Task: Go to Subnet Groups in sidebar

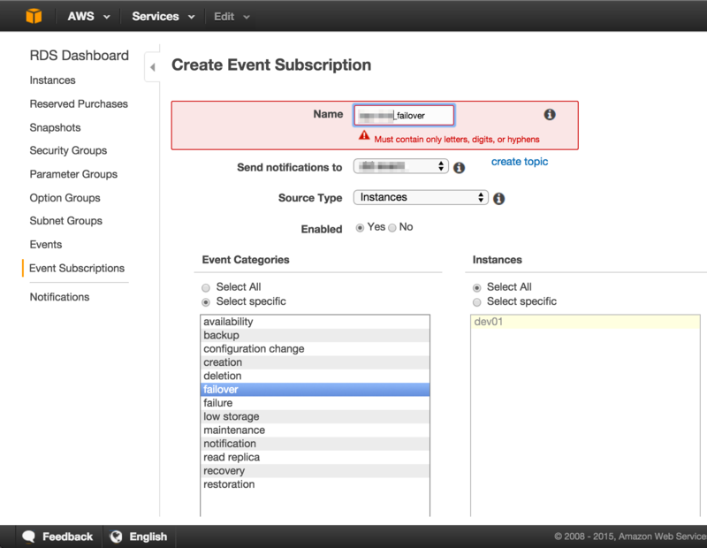Action: (x=65, y=221)
